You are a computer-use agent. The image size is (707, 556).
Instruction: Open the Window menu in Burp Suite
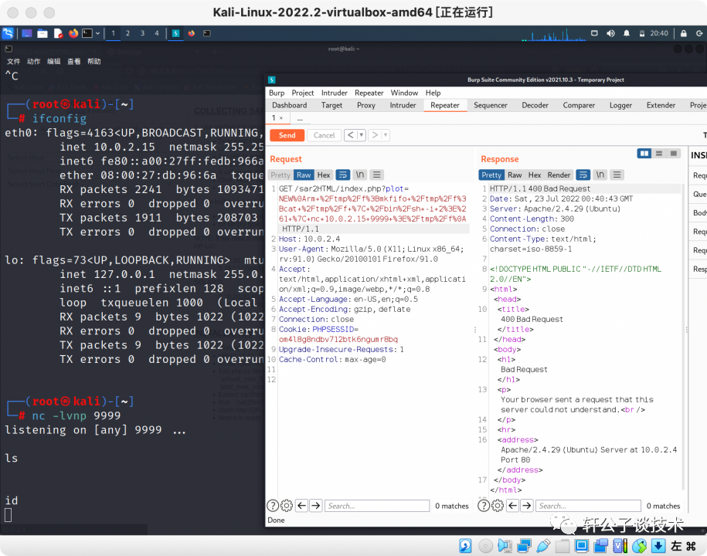click(x=404, y=93)
